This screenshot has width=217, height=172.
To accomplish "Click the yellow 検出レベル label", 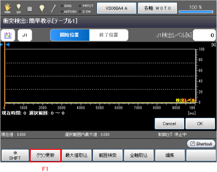I will click(185, 100).
